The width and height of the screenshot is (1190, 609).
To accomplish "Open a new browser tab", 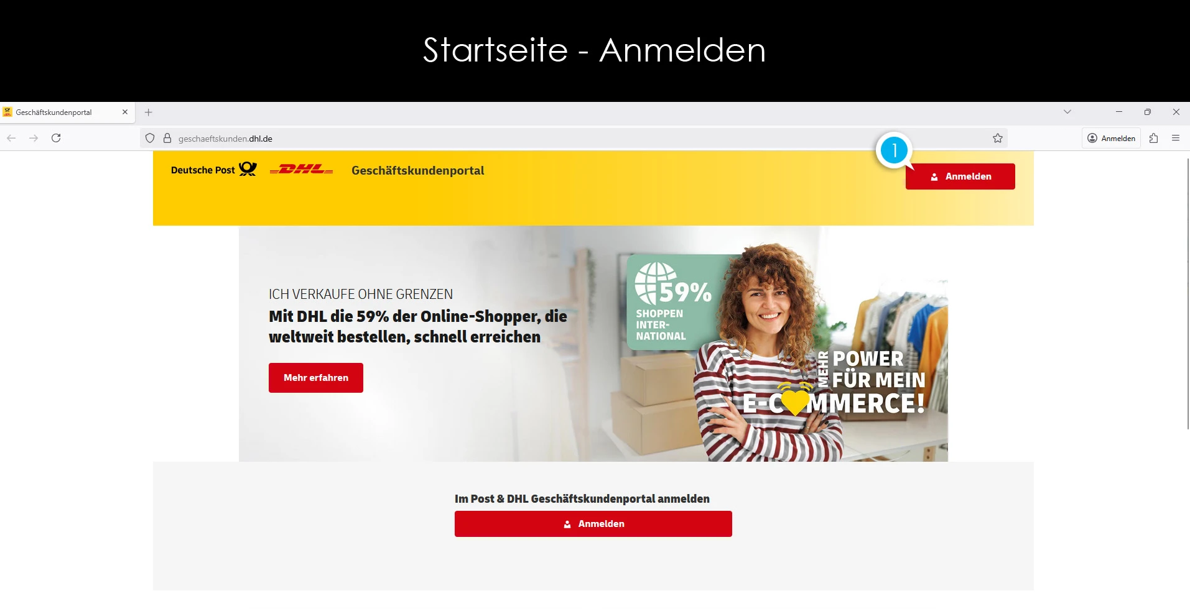I will [148, 112].
